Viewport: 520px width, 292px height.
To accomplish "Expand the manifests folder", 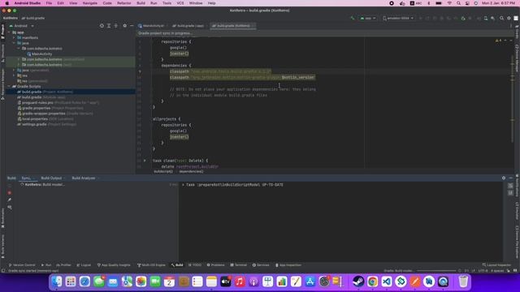I will (x=14, y=38).
